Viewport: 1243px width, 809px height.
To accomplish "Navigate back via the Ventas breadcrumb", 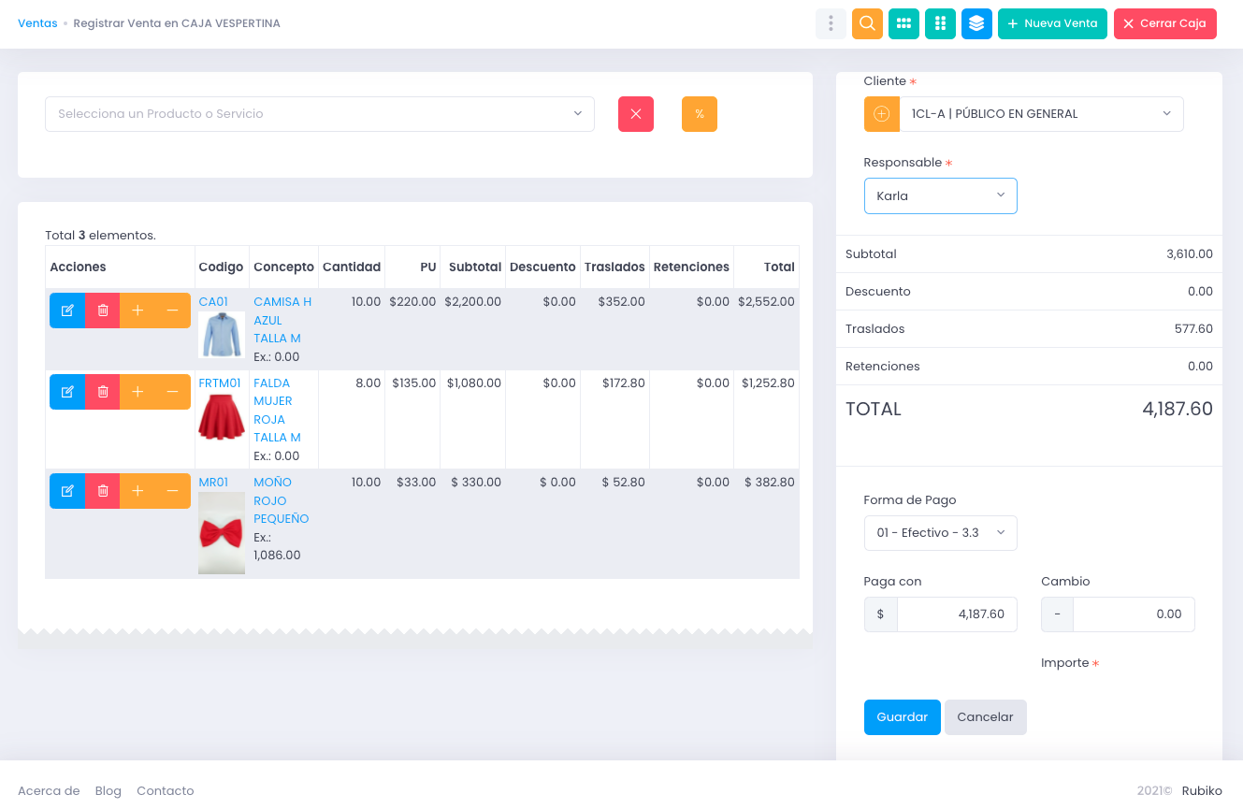I will click(37, 22).
